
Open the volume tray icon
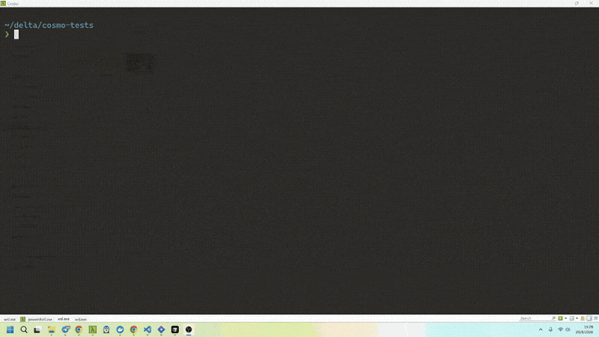568,330
